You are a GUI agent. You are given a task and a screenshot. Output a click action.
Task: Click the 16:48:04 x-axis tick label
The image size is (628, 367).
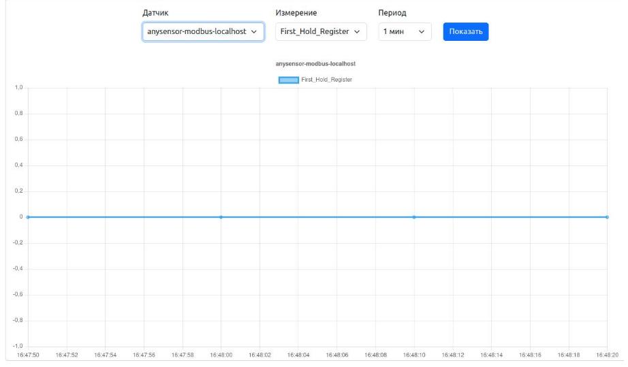point(298,355)
